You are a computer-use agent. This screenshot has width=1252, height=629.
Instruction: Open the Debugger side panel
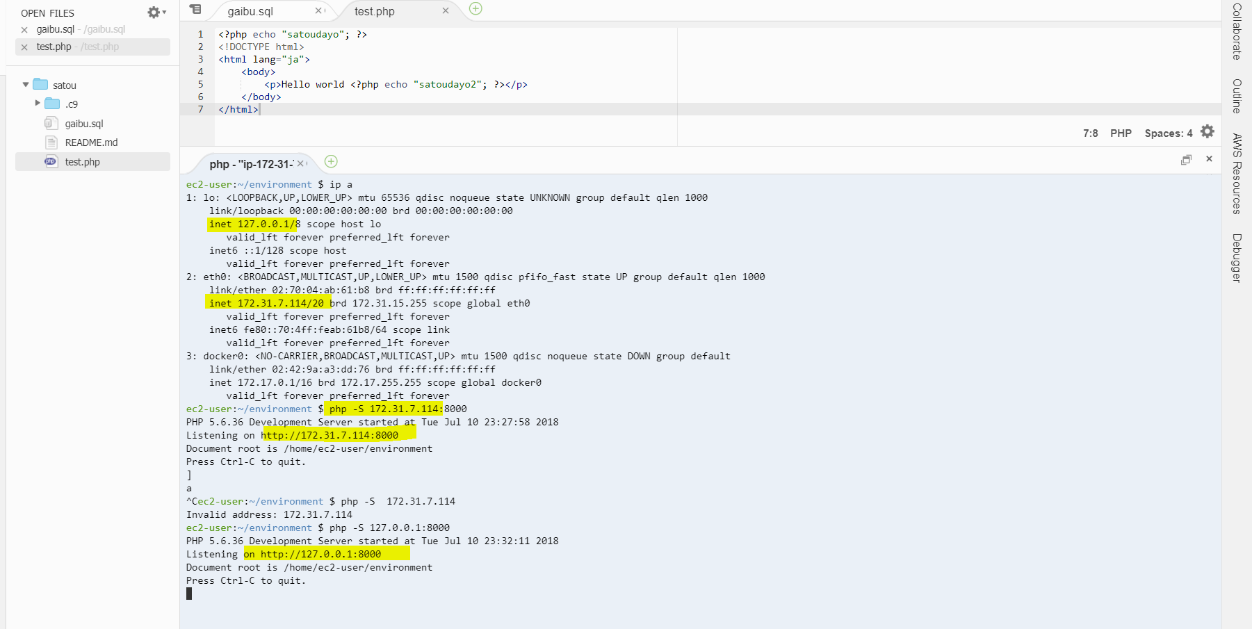[1237, 258]
